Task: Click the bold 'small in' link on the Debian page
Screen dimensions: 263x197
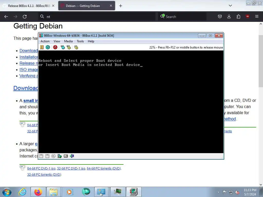Action: [31, 101]
